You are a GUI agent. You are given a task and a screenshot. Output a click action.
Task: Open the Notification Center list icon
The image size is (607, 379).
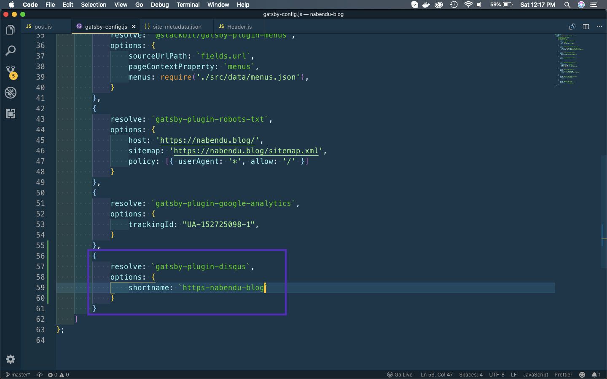[x=594, y=5]
